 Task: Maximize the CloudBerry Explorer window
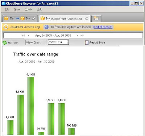(137, 3)
